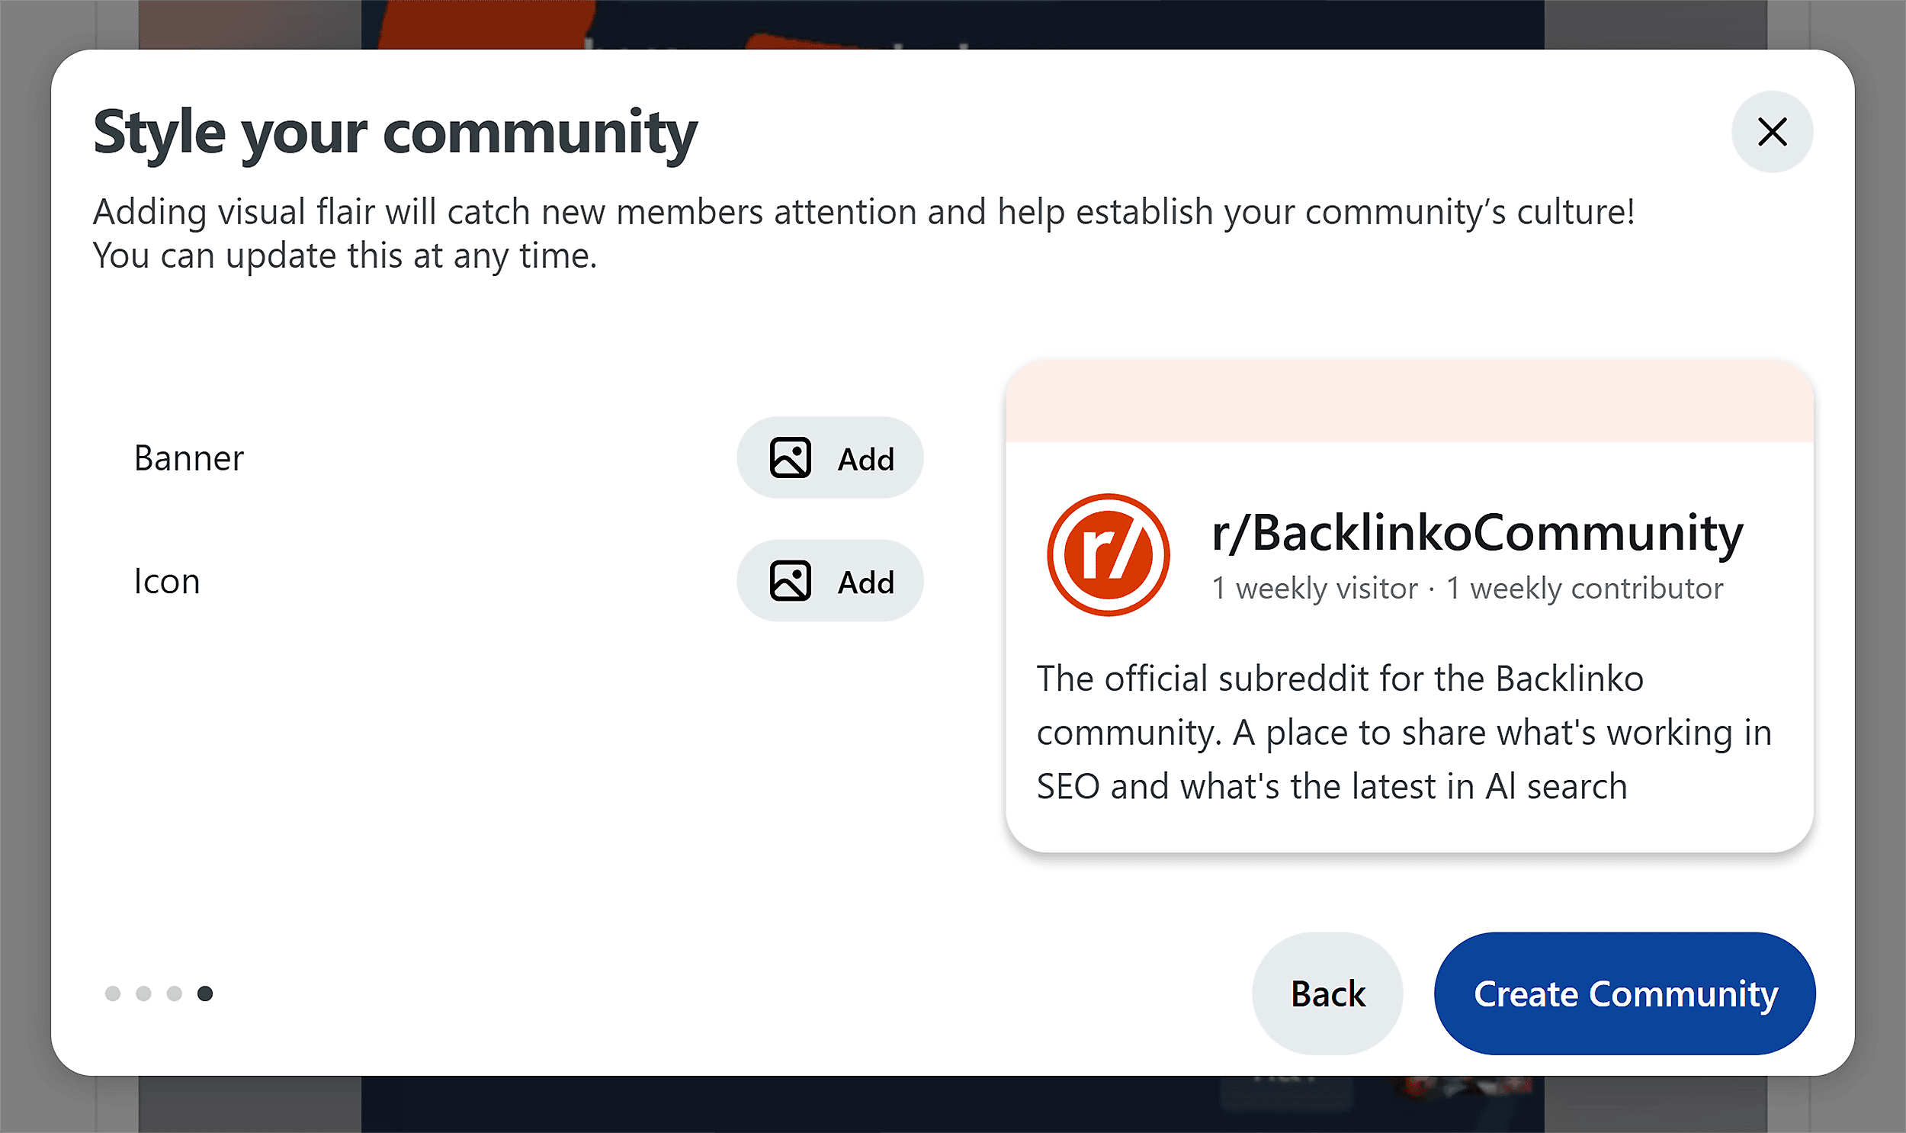Click the image icon next to Banner
Screen dimensions: 1906x1133
pos(790,457)
